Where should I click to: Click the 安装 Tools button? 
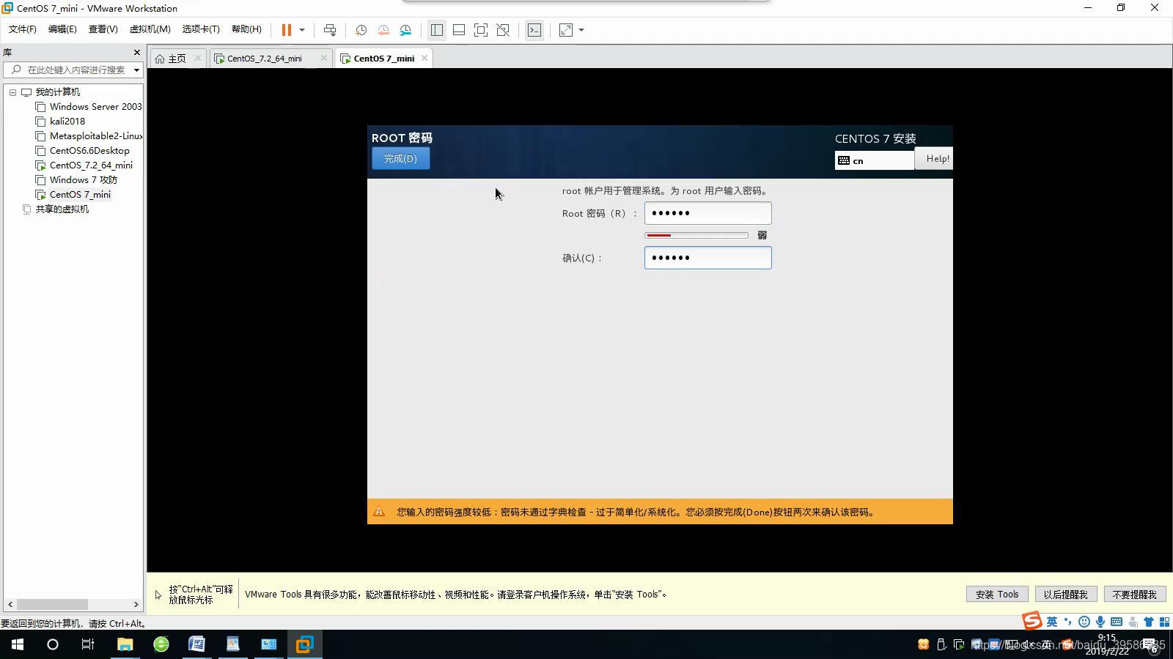pyautogui.click(x=997, y=595)
